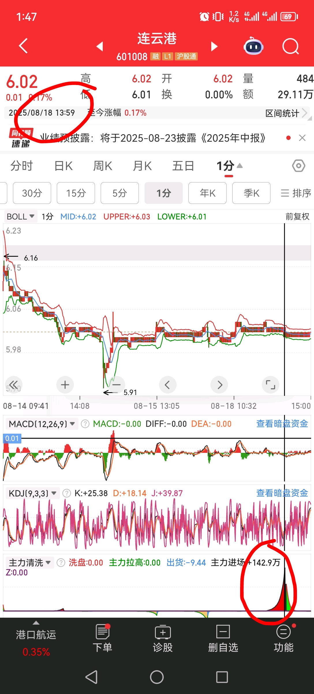This screenshot has height=694, width=314.
Task: Switch to 五日 chart tab
Action: coord(183,166)
